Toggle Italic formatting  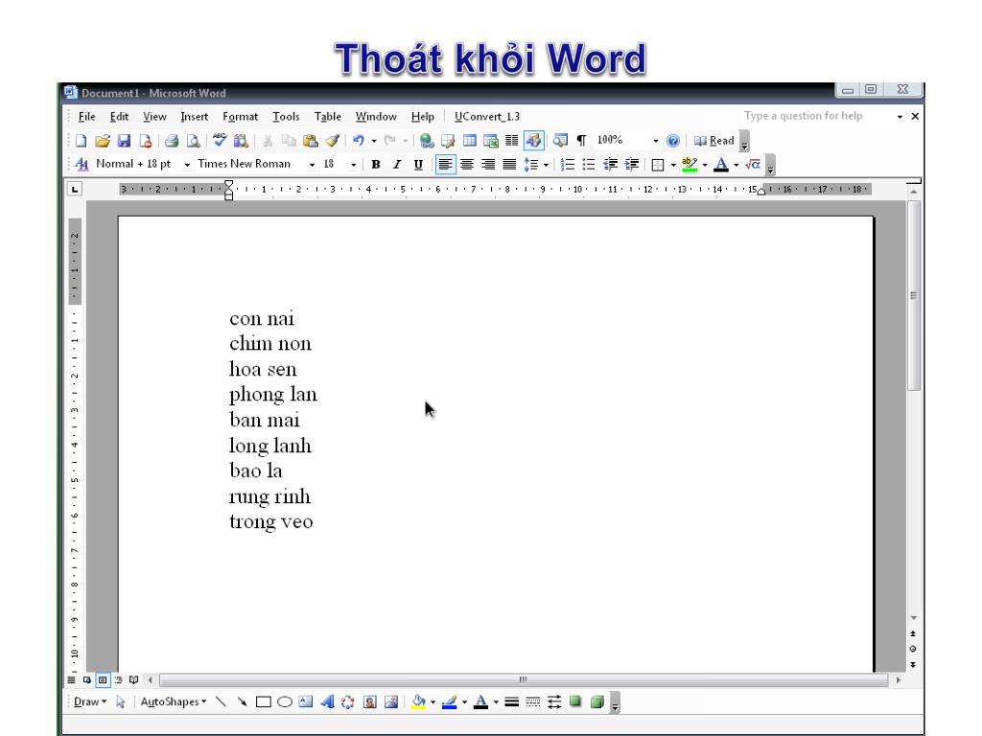coord(397,165)
